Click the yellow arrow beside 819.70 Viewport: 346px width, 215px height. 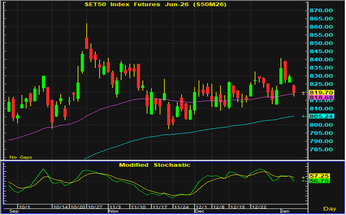[x=303, y=93]
